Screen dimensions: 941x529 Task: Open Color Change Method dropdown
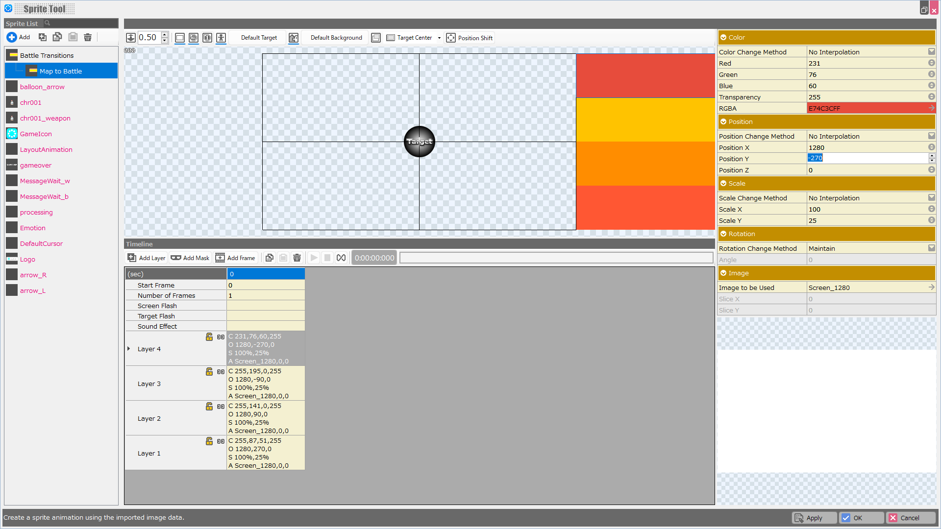(x=931, y=52)
